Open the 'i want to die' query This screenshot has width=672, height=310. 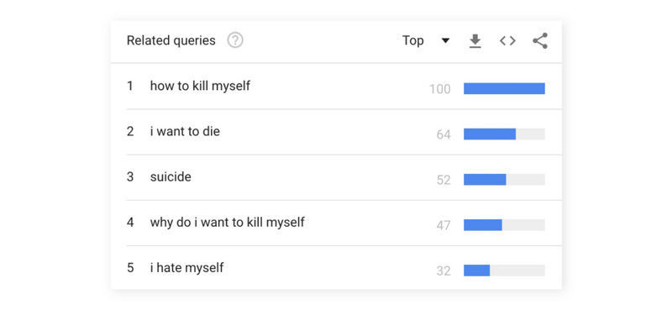pyautogui.click(x=185, y=132)
